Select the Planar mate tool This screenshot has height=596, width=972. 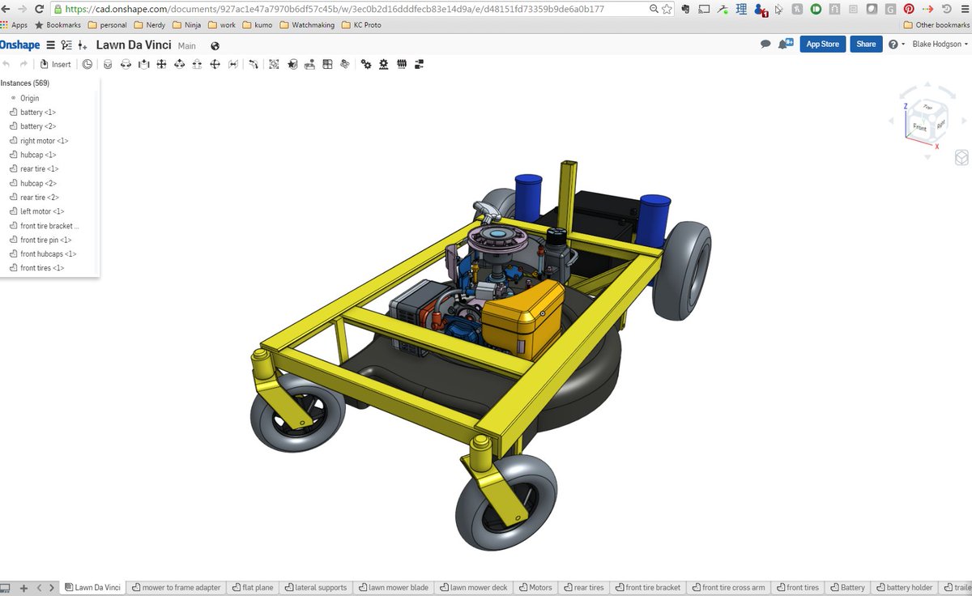coord(161,64)
